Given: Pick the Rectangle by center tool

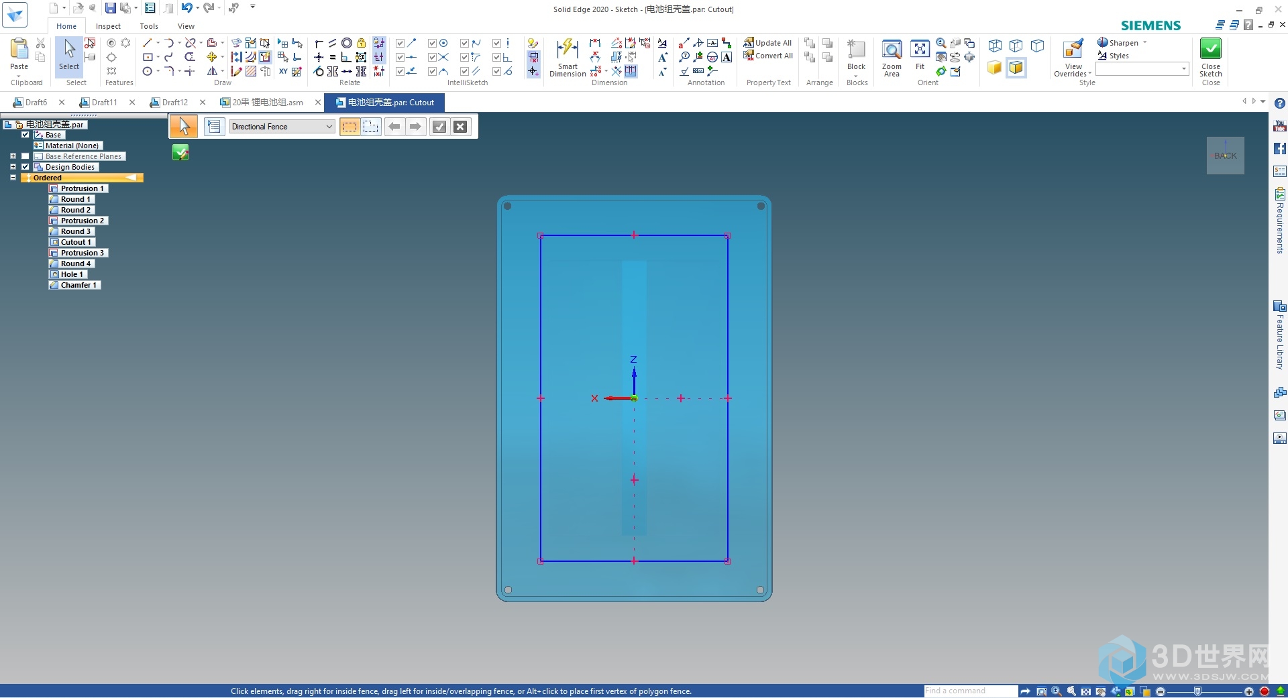Looking at the screenshot, I should [148, 57].
